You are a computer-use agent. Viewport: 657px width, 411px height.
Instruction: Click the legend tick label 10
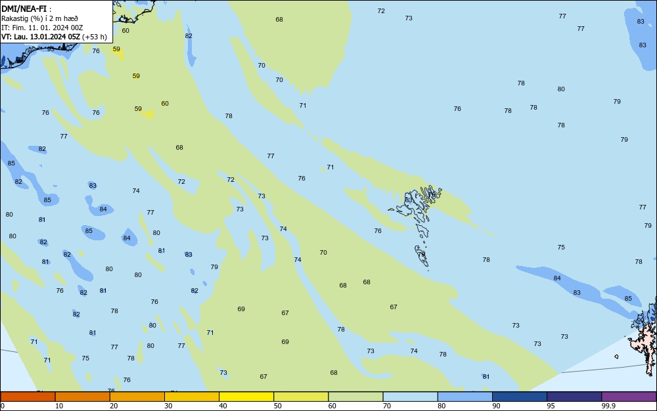(59, 406)
